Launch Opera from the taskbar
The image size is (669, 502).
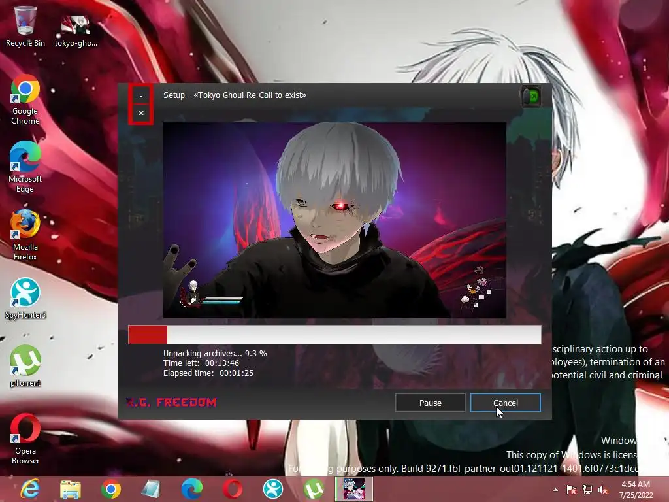point(233,489)
